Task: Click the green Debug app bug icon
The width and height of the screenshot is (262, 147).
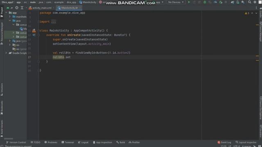Action: [x=205, y=2]
